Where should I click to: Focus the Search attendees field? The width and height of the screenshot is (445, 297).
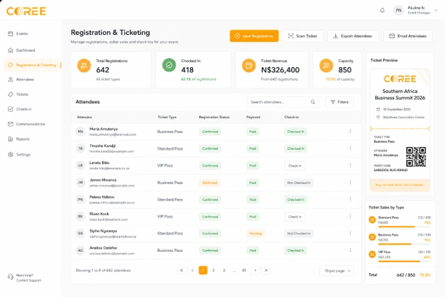(x=282, y=102)
